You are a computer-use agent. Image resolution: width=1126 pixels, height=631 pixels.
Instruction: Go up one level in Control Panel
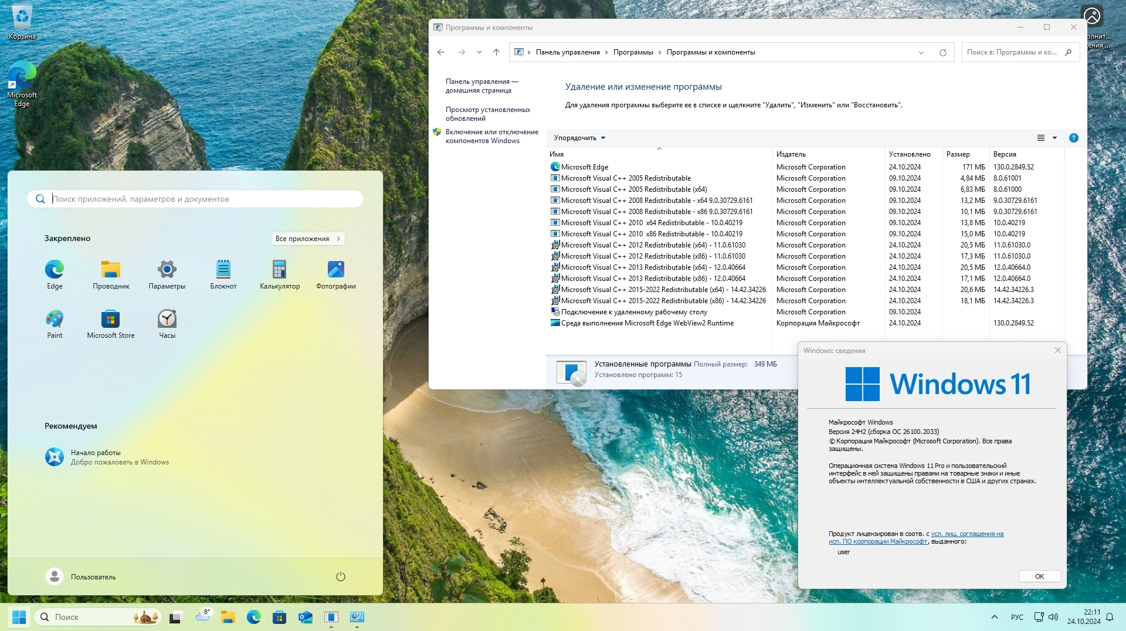pos(496,53)
